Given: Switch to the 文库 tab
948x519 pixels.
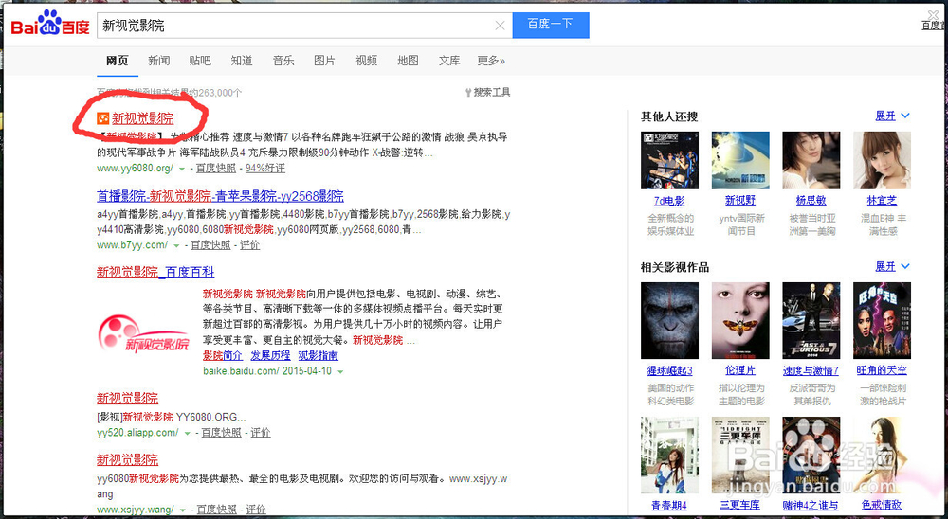Looking at the screenshot, I should pyautogui.click(x=449, y=61).
